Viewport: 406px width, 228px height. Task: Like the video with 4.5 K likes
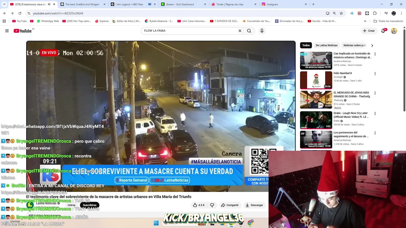(199, 205)
